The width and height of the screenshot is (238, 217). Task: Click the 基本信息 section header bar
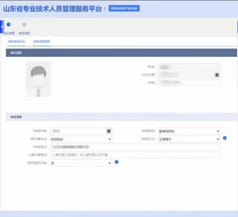[121, 53]
